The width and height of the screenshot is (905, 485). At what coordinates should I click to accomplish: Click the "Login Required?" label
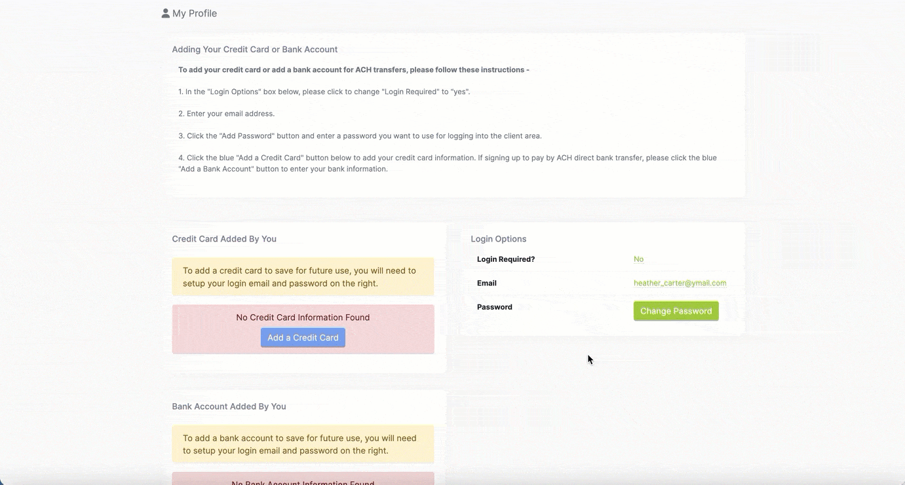506,259
